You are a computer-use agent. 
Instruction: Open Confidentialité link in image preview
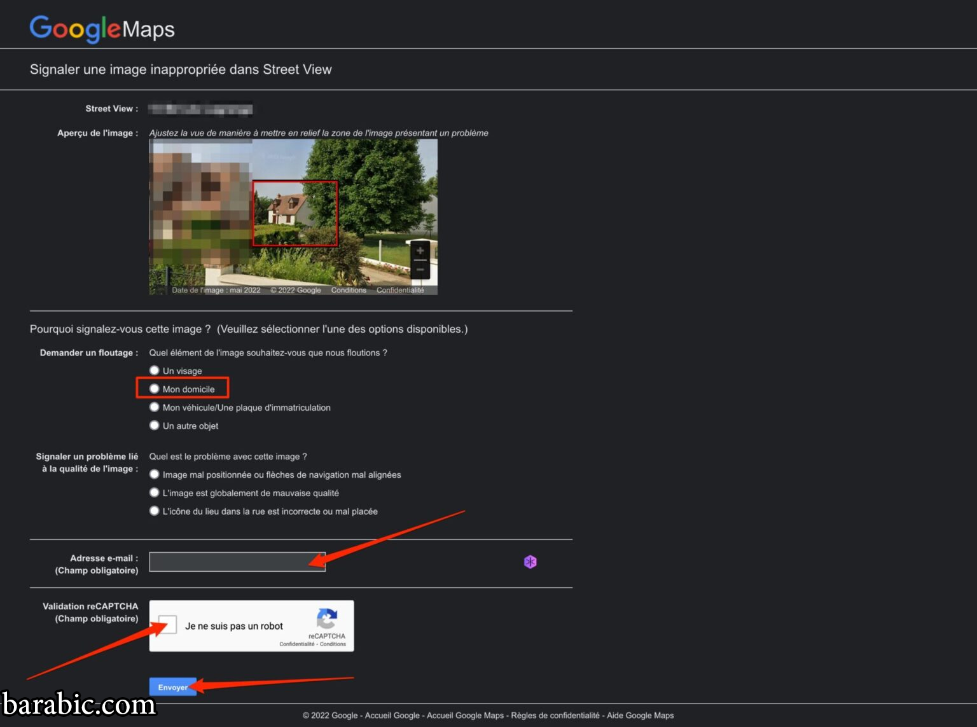(400, 290)
